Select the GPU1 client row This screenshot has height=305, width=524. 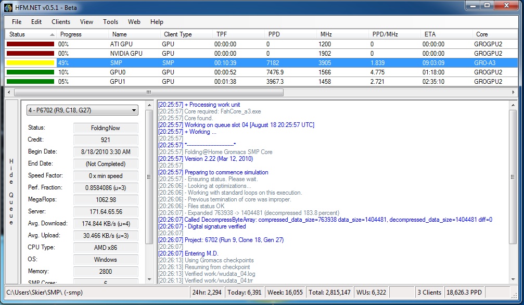coord(118,82)
